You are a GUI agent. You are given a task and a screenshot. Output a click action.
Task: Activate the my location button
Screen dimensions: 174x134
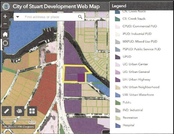(x=5, y=43)
